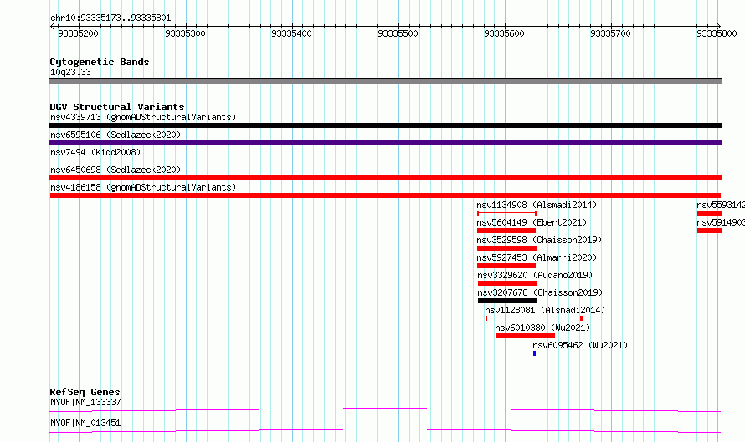Click the small blue nsv6095462 marker
This screenshot has height=442, width=745.
[x=535, y=353]
